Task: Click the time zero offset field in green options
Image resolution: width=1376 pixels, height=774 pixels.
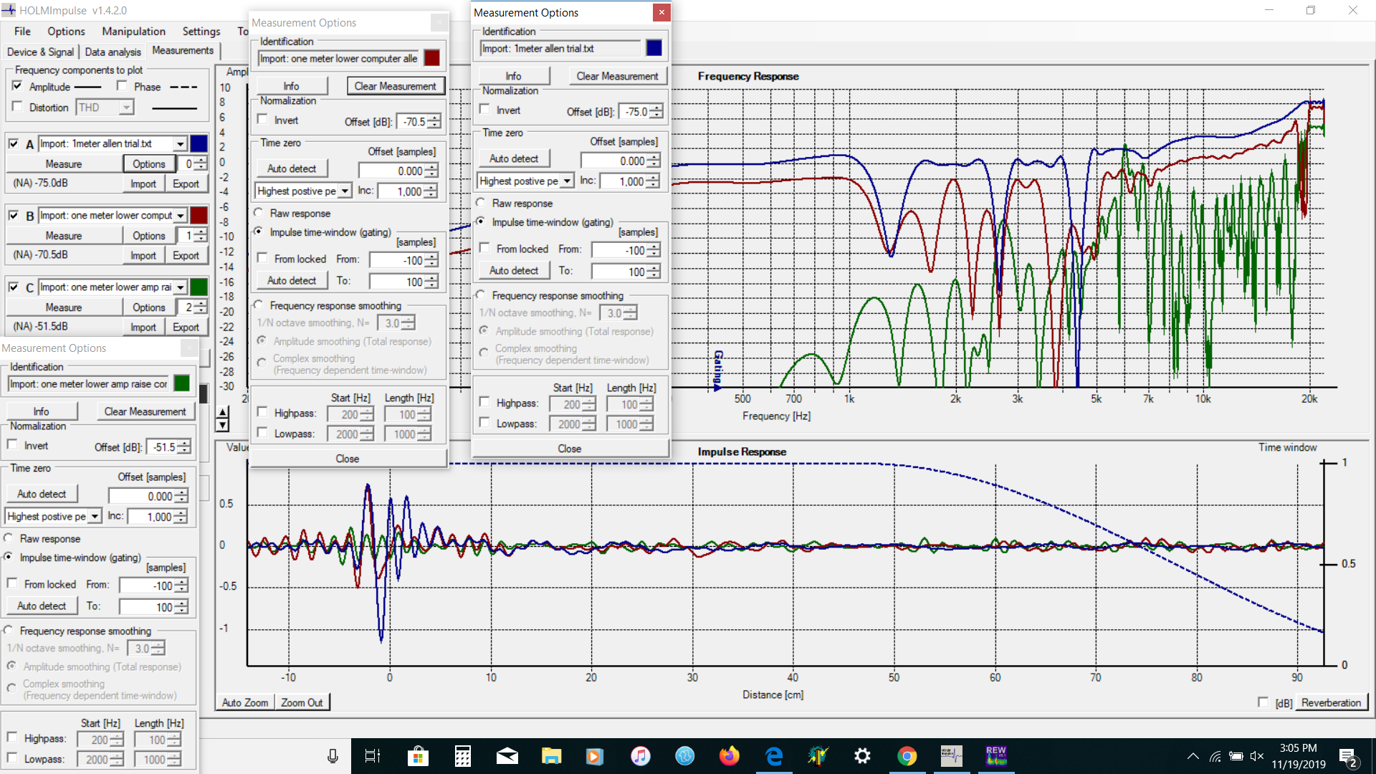Action: tap(141, 496)
